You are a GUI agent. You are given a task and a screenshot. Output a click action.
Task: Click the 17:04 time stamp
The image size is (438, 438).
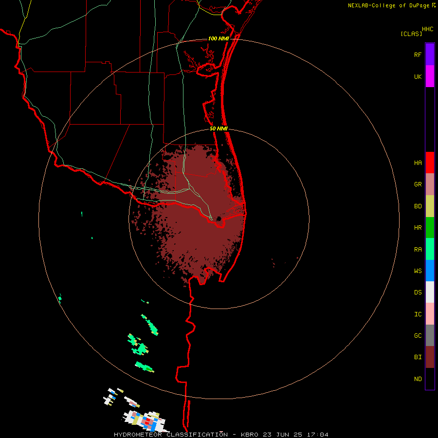(x=318, y=435)
